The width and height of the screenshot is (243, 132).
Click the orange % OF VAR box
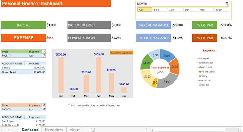[204, 38]
